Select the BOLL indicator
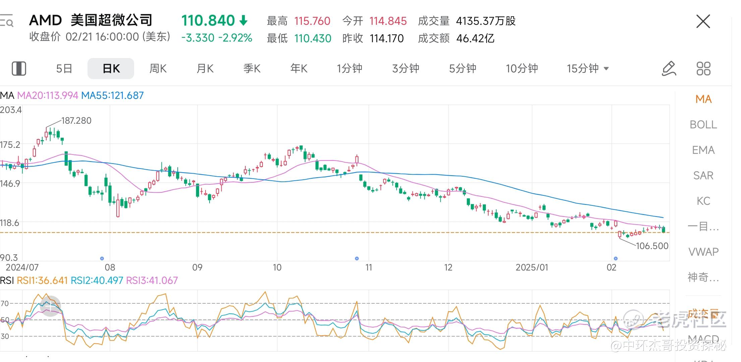Image resolution: width=741 pixels, height=362 pixels. coord(703,124)
